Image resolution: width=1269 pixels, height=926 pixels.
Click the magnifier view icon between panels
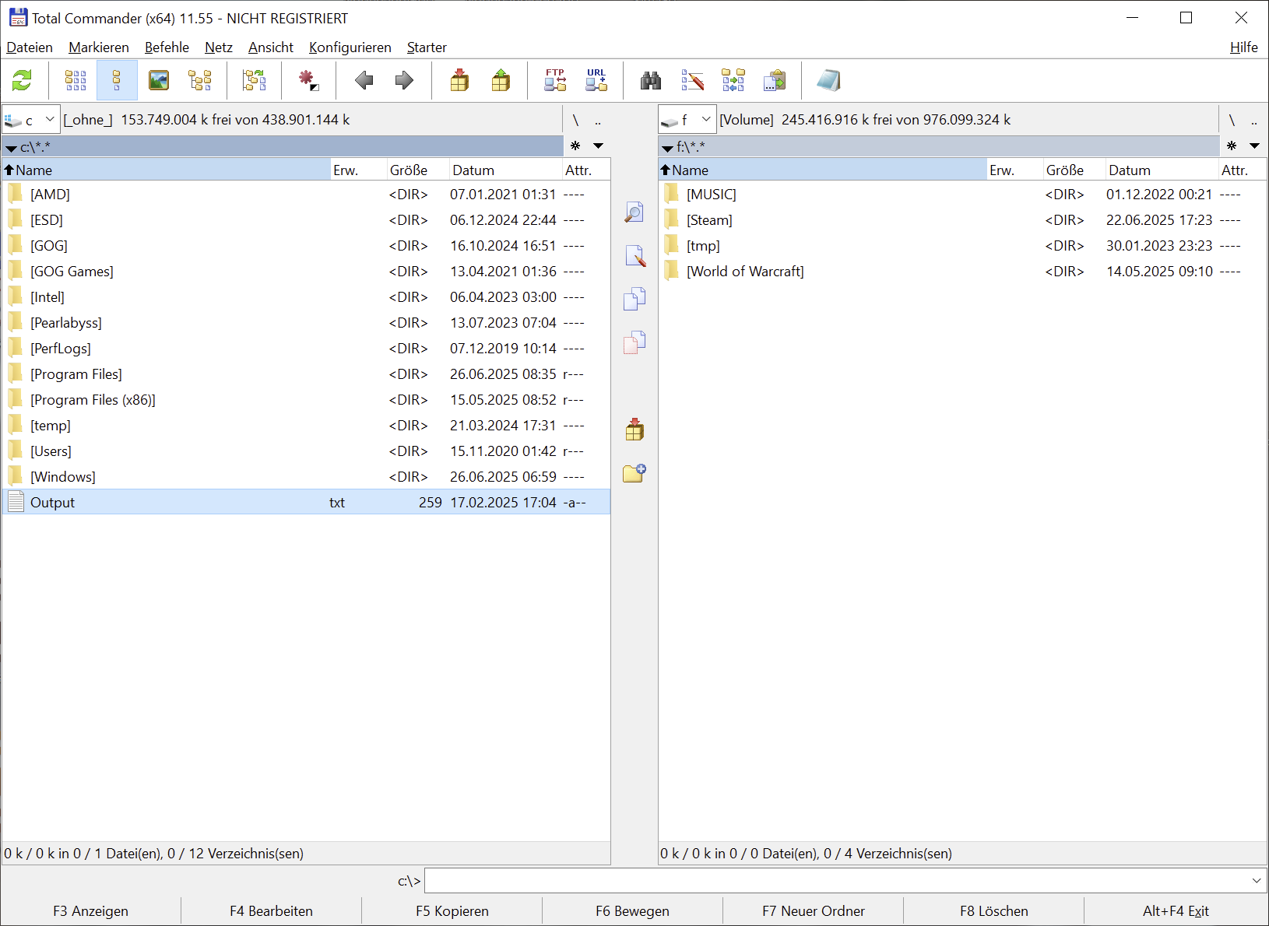click(x=634, y=212)
